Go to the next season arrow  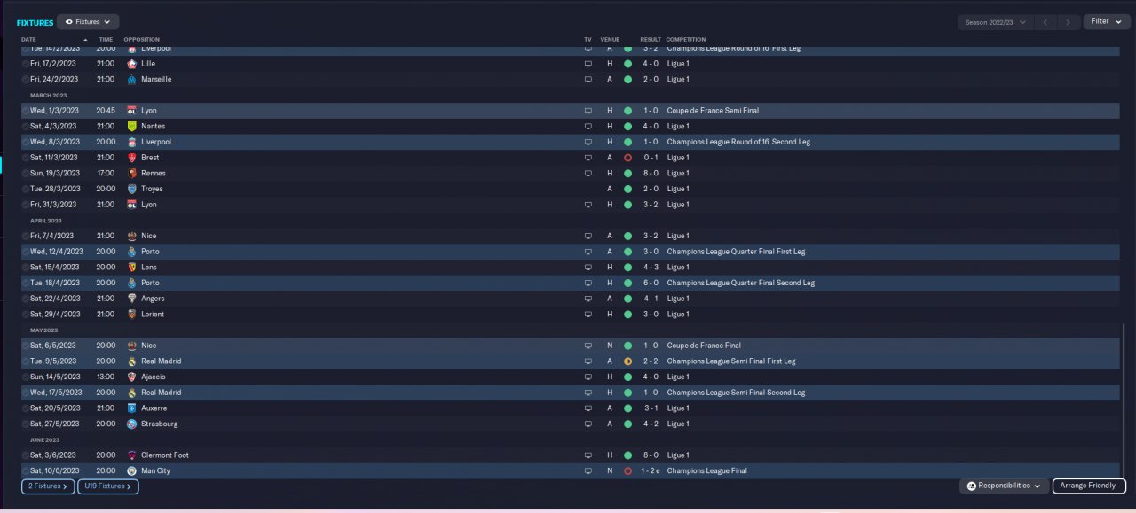1069,22
